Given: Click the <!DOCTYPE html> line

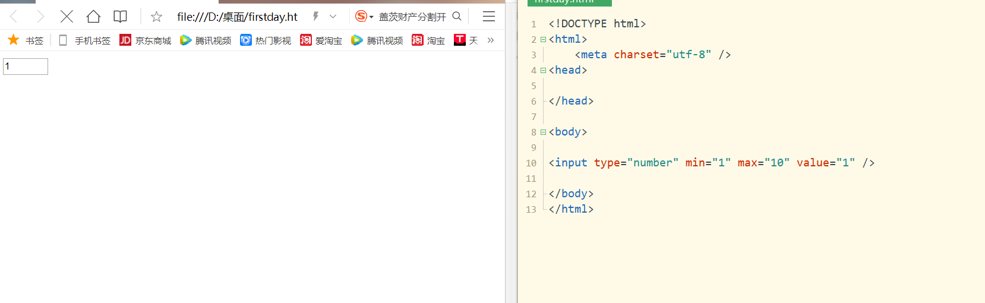Looking at the screenshot, I should (597, 24).
